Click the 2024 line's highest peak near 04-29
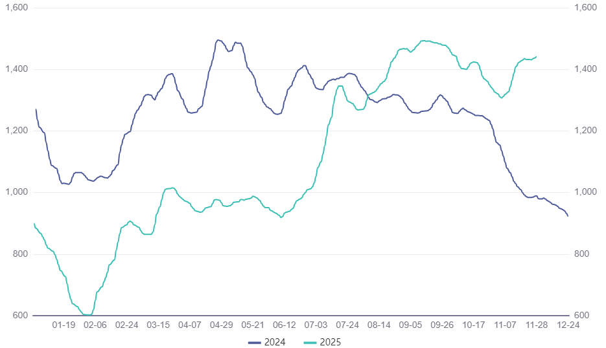 click(218, 40)
